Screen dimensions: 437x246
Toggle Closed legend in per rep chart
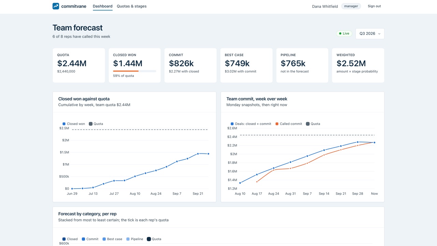pos(70,239)
